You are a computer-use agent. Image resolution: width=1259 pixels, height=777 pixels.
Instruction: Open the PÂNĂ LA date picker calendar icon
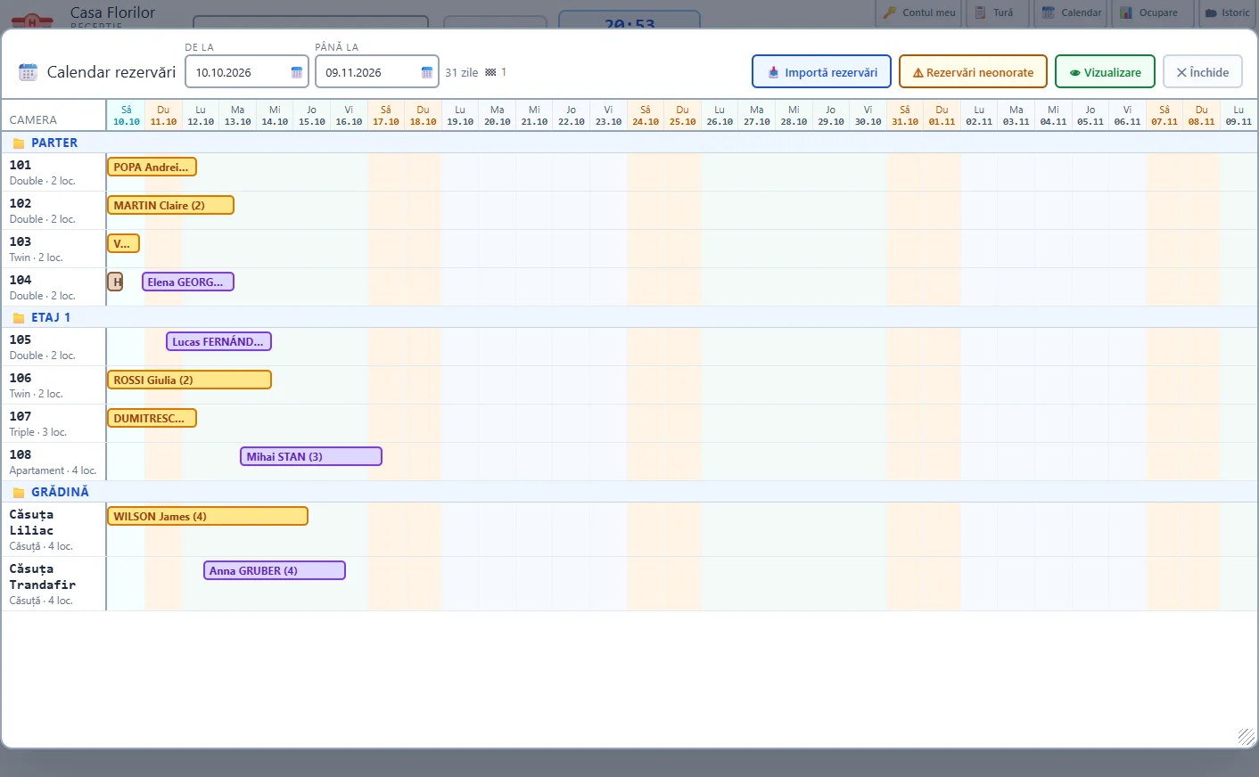427,73
